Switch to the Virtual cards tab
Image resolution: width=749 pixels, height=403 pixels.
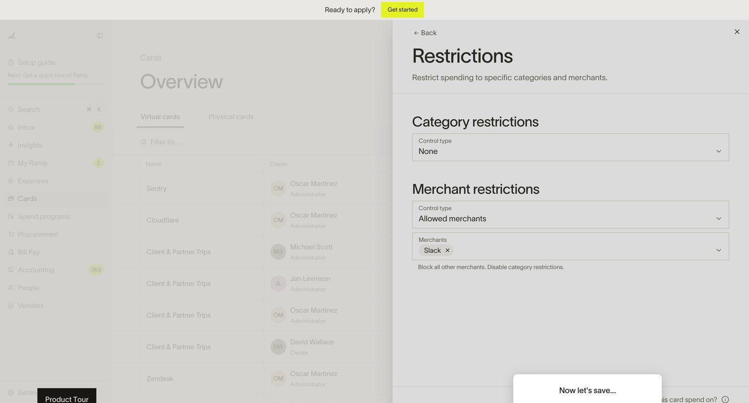pos(160,117)
